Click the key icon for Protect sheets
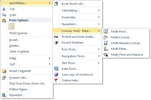Image resolution: width=151 pixels, height=100 pixels. tap(56, 37)
